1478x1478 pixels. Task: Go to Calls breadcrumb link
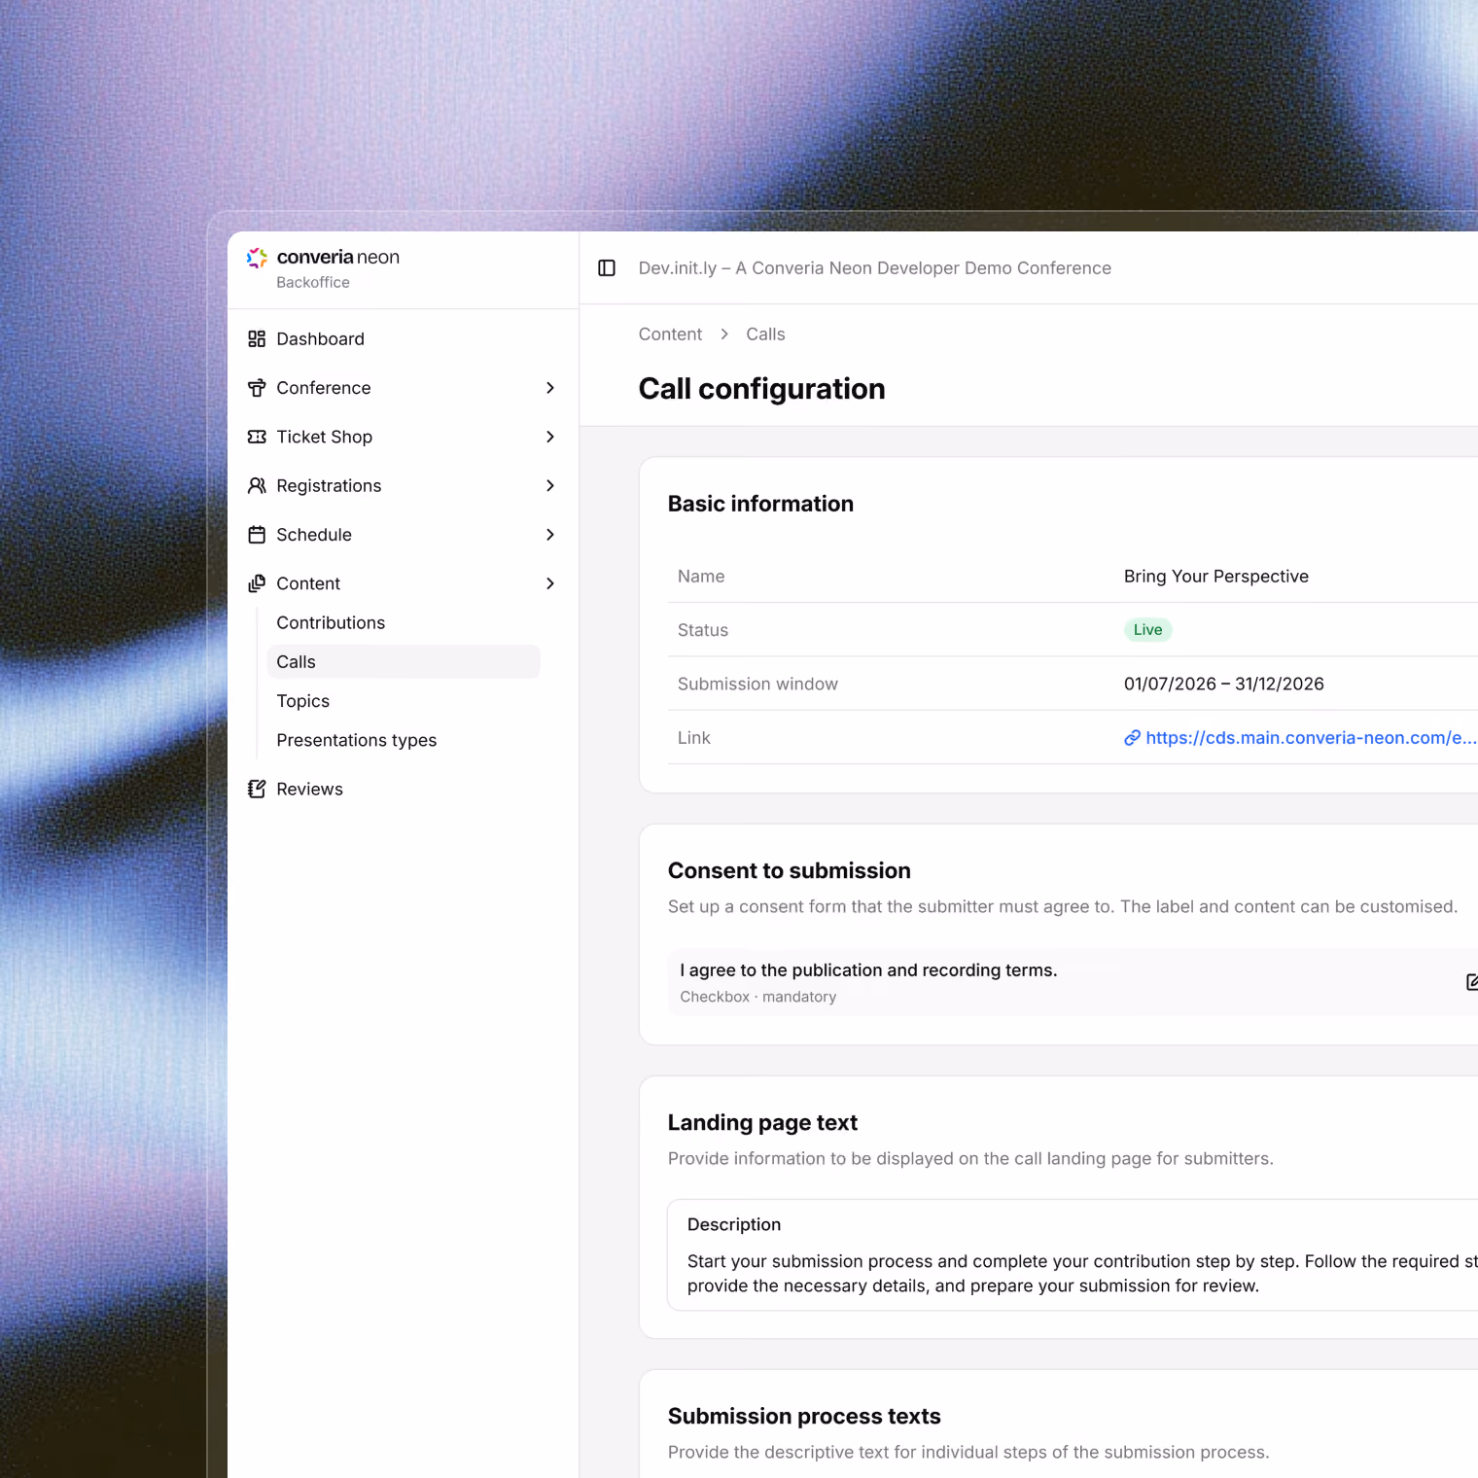765,334
